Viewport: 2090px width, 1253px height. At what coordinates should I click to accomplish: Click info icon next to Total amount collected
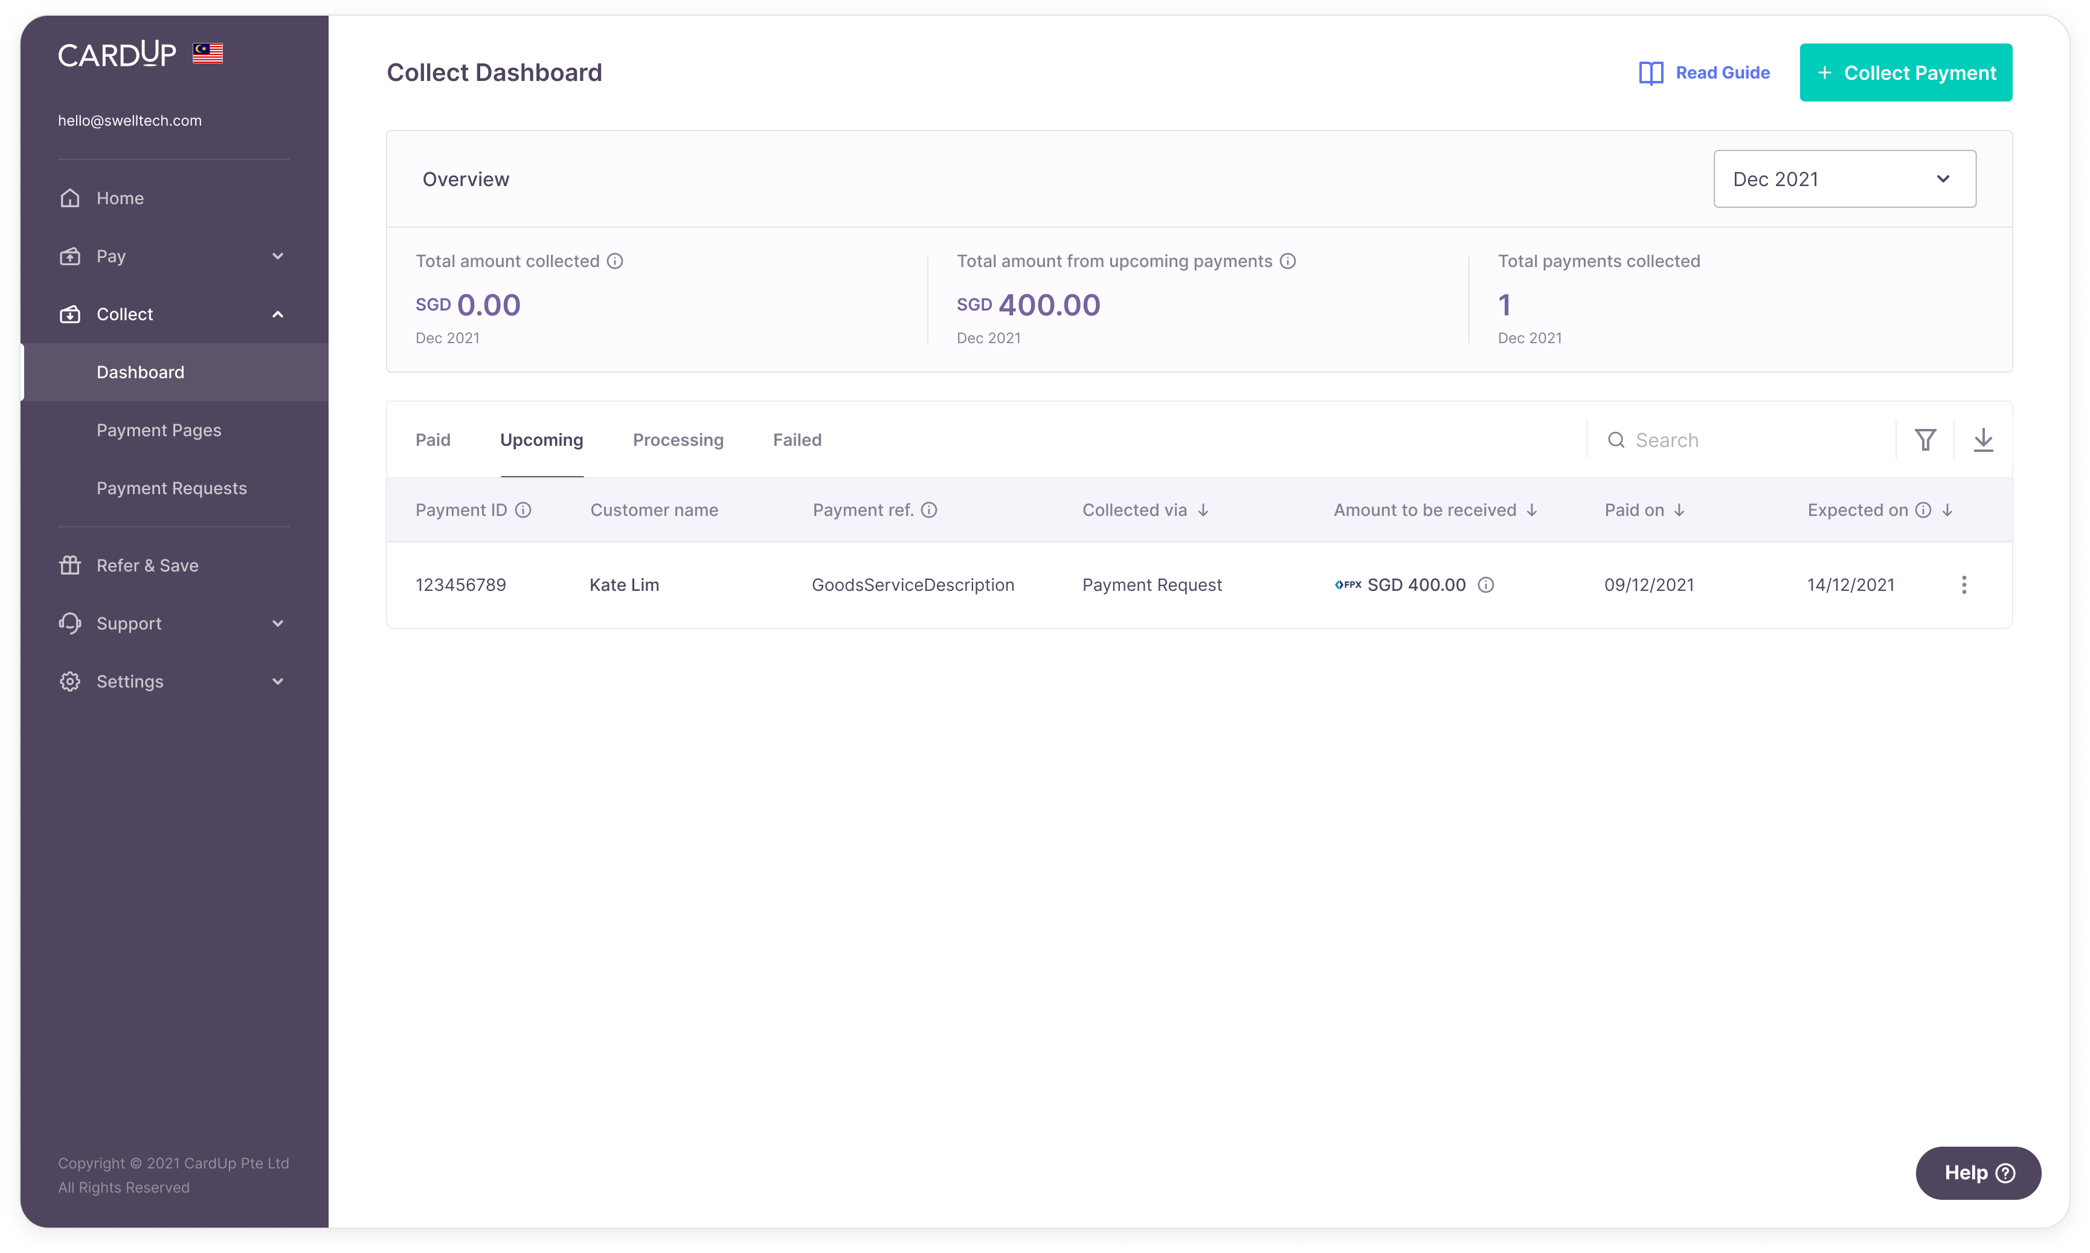[x=616, y=261]
